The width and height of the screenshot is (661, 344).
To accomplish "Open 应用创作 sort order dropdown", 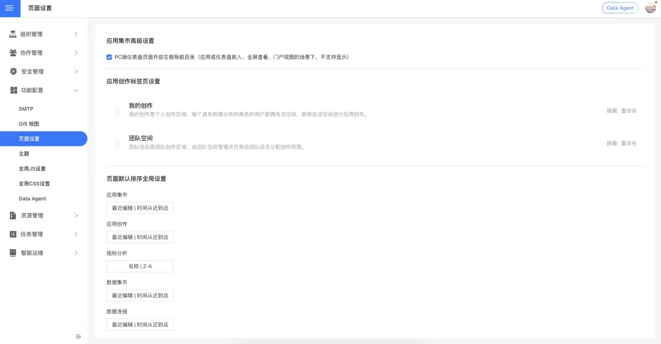I will (x=140, y=237).
